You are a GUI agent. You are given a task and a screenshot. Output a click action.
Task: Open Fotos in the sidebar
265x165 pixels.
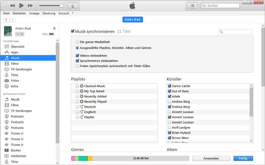(x=15, y=81)
